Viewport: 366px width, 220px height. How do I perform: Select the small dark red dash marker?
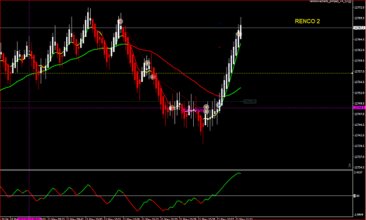tap(220, 47)
